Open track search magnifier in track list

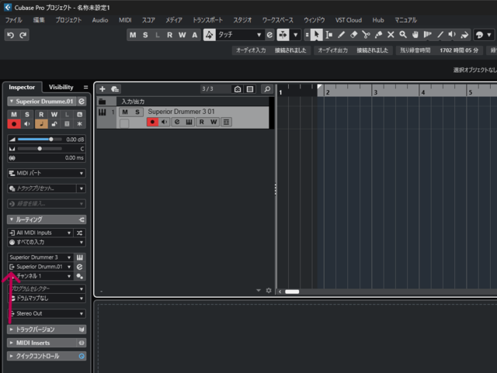[x=266, y=89]
